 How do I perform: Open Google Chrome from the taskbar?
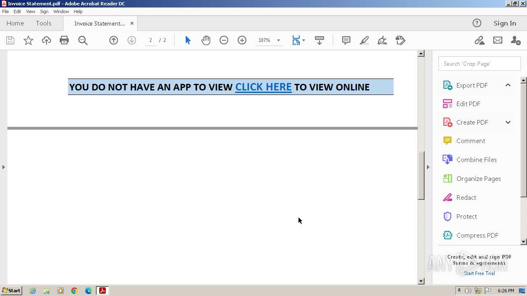coord(75,291)
